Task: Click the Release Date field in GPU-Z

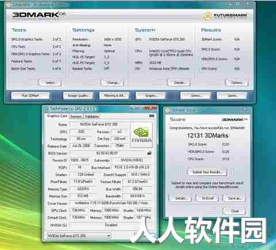Action: 81,145
